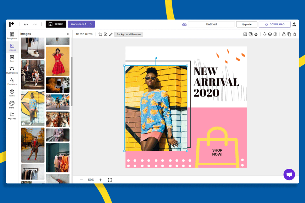The image size is (305, 203).
Task: Open the pencil edit tool
Action: [x=111, y=34]
